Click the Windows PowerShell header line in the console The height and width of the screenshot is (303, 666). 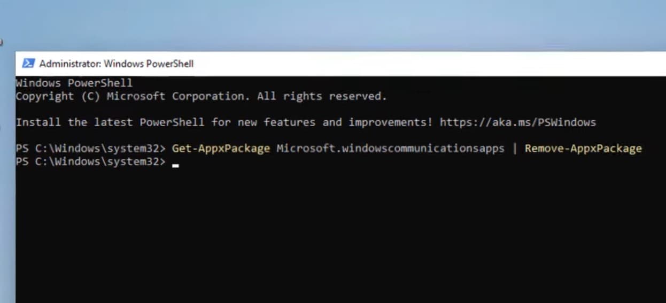74,83
